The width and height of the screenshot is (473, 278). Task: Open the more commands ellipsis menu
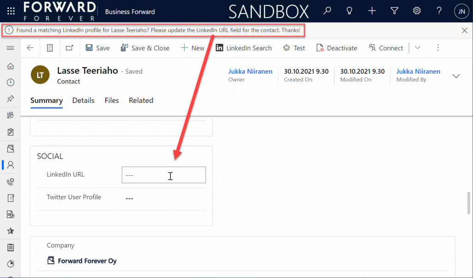(x=438, y=48)
